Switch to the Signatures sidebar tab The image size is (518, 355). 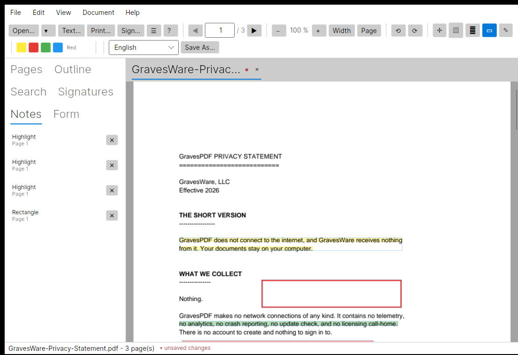tap(85, 92)
